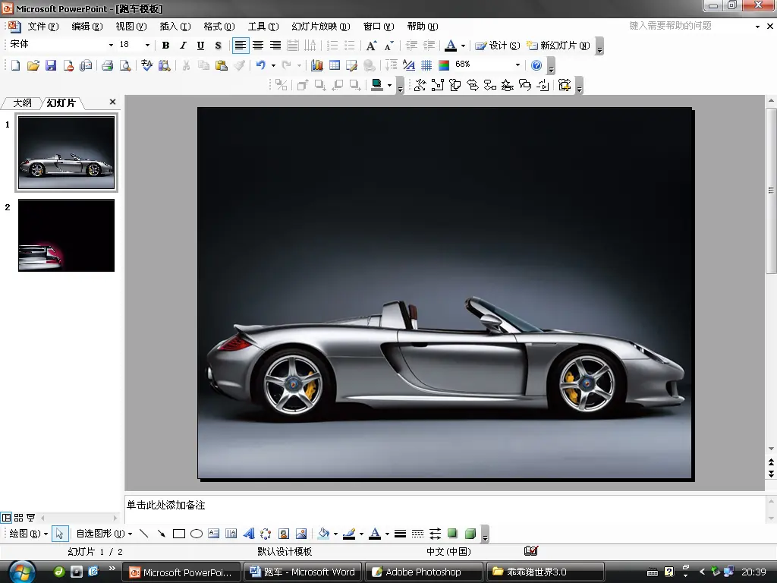Viewport: 777px width, 583px height.
Task: Open the font name dropdown showing 宋体
Action: click(x=111, y=46)
